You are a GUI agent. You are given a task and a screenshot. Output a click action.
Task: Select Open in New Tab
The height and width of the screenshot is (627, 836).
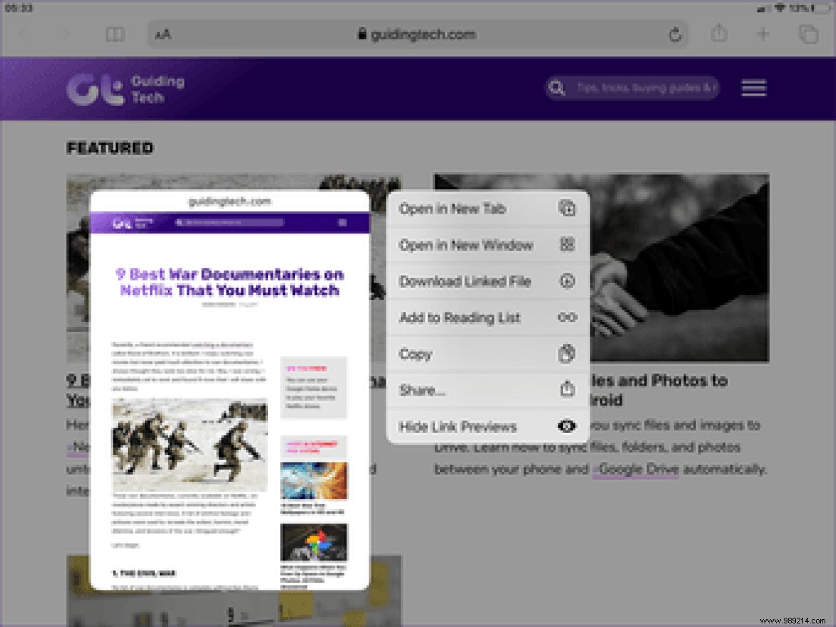tap(452, 209)
